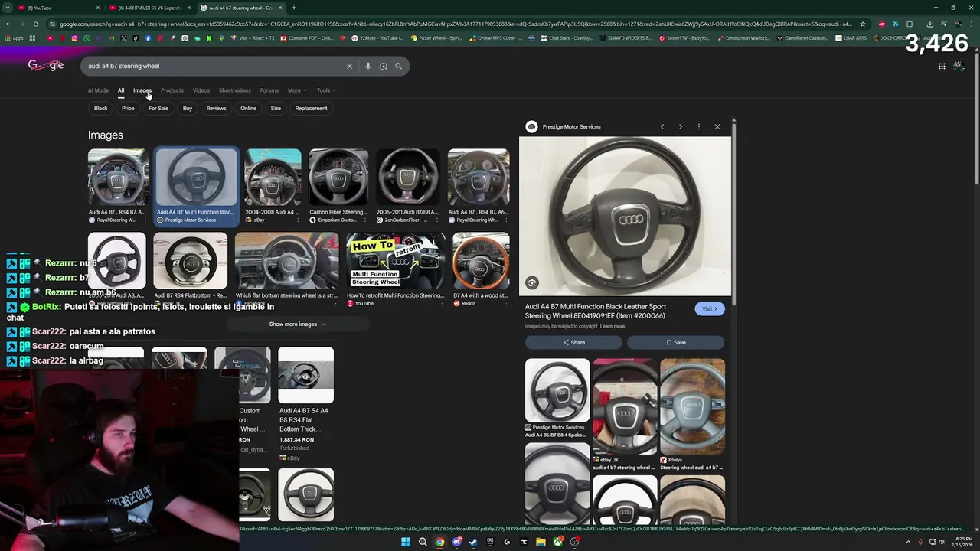The height and width of the screenshot is (551, 980).
Task: Open three-dot options in the image preview panel
Action: tap(698, 126)
